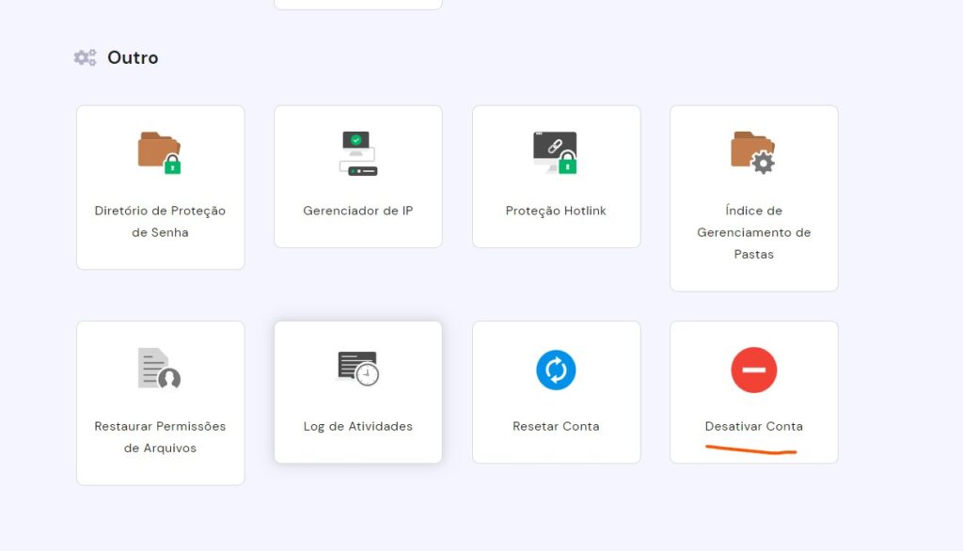The image size is (963, 551).
Task: Click the red minus circle icon
Action: pos(753,370)
